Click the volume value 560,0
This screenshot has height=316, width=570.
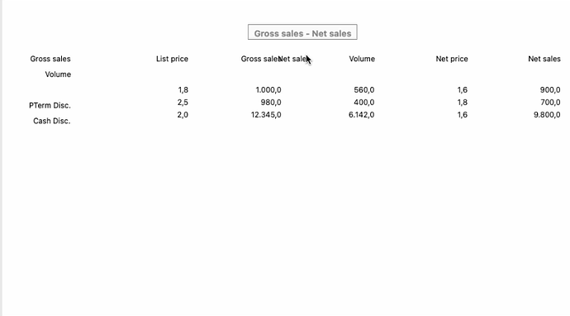click(x=363, y=90)
